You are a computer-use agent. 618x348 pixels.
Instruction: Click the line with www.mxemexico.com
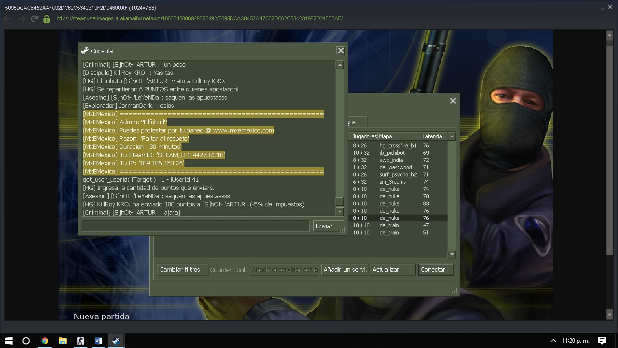coord(179,130)
